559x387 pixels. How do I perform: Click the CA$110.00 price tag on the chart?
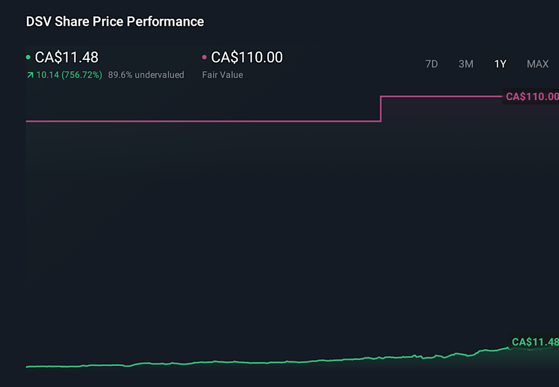532,96
